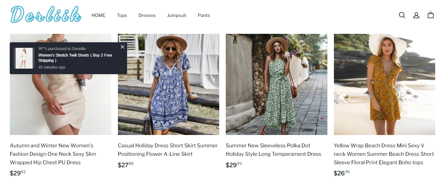Open the Dresses menu category
This screenshot has height=188, width=445.
(x=147, y=15)
